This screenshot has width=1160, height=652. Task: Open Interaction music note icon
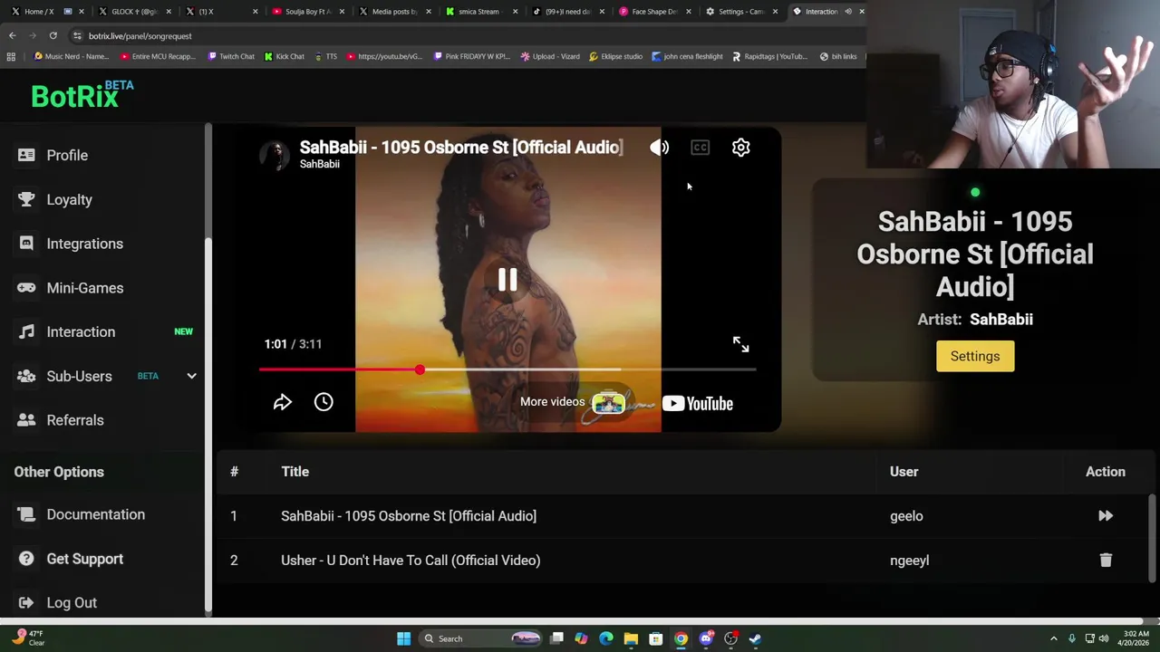tap(26, 331)
